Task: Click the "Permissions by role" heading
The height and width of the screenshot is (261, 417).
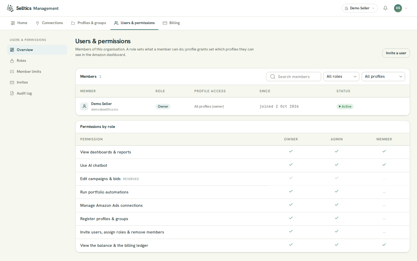Action: click(98, 127)
